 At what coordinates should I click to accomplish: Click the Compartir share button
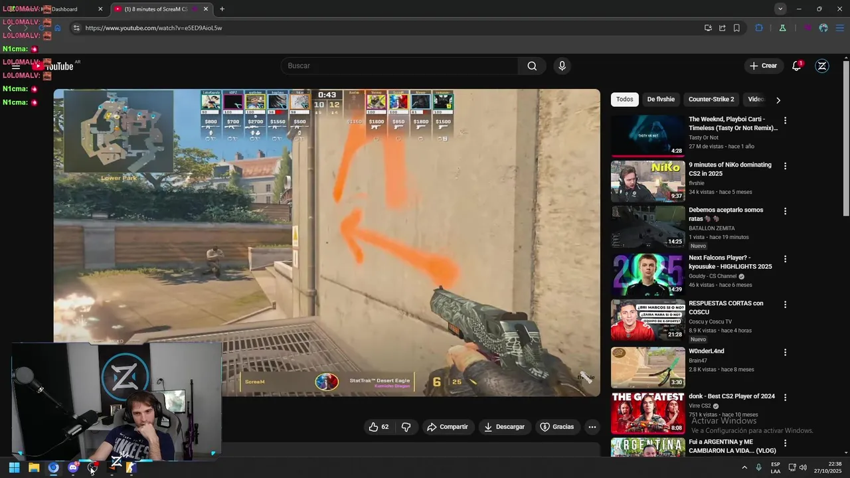pos(448,427)
